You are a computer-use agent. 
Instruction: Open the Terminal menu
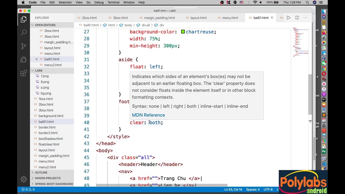113,2
